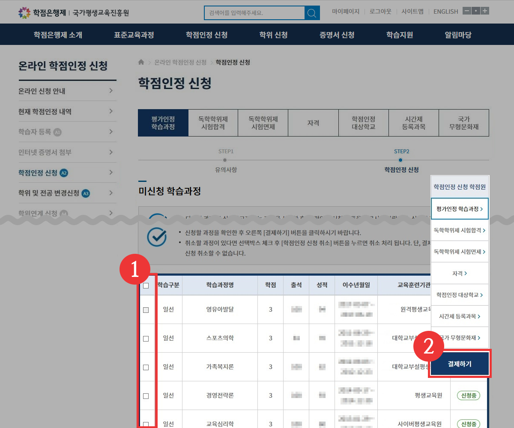The height and width of the screenshot is (428, 514).
Task: Click the magnifier search icon
Action: point(312,13)
